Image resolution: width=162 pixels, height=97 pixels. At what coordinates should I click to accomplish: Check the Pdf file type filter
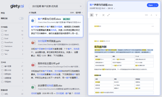[2, 31]
